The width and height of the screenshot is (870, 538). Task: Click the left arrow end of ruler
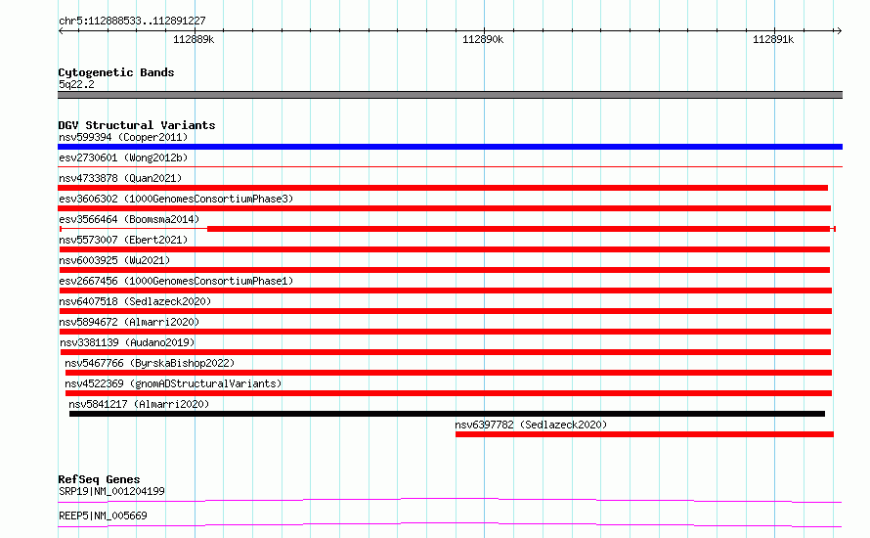coord(61,31)
